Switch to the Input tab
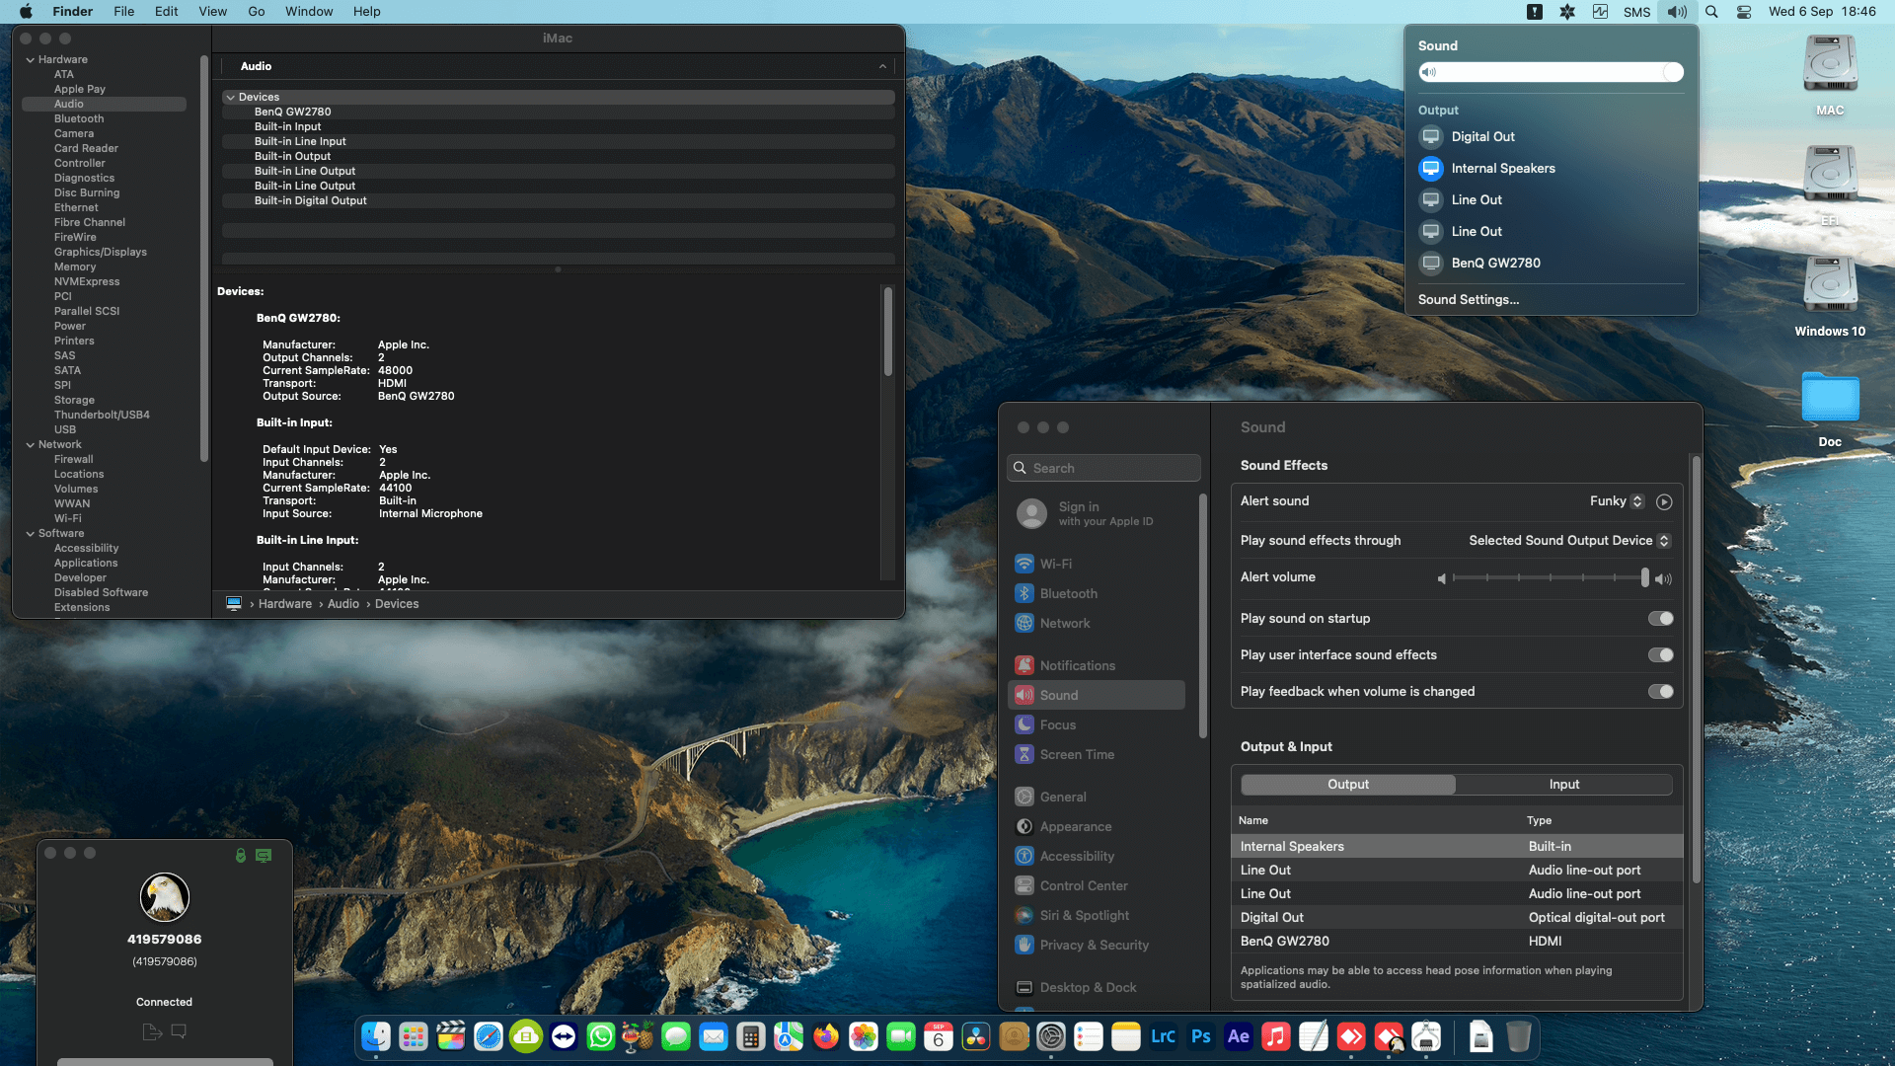Viewport: 1895px width, 1066px height. tap(1563, 785)
